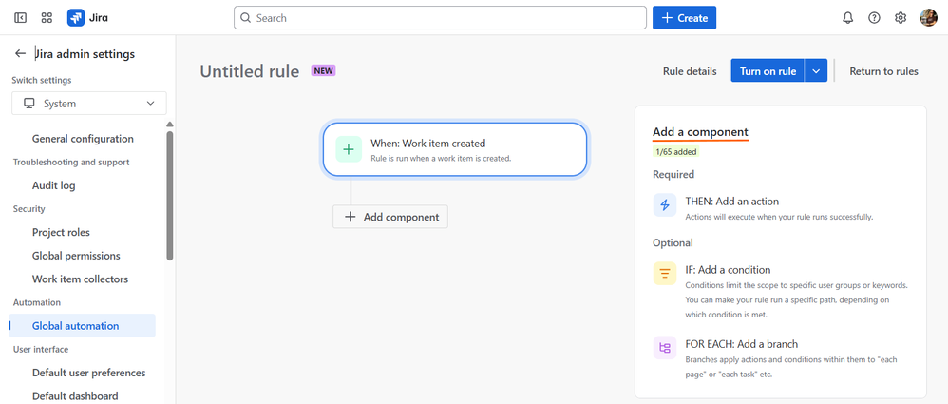Screen dimensions: 948x404
Task: Click the Automation section label
Action: [x=37, y=302]
